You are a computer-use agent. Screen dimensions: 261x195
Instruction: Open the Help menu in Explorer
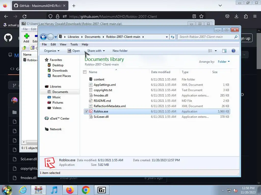[85, 44]
